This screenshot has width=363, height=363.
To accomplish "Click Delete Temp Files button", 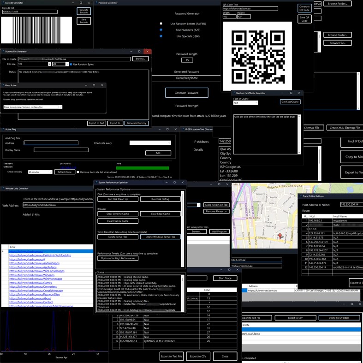I will 118,237.
